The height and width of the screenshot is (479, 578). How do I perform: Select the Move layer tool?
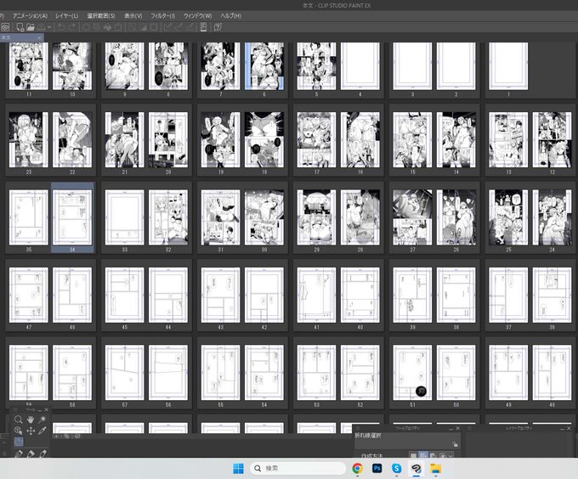(31, 431)
